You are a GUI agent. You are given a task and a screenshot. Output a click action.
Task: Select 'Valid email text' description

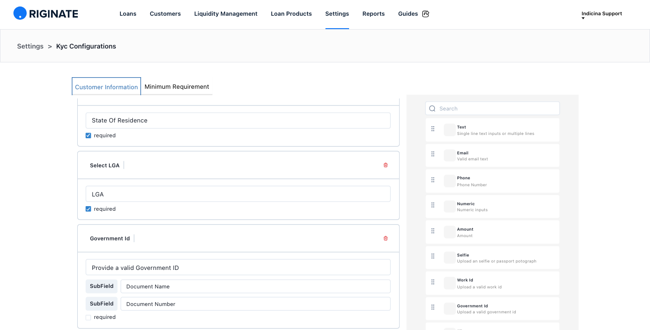click(x=473, y=159)
